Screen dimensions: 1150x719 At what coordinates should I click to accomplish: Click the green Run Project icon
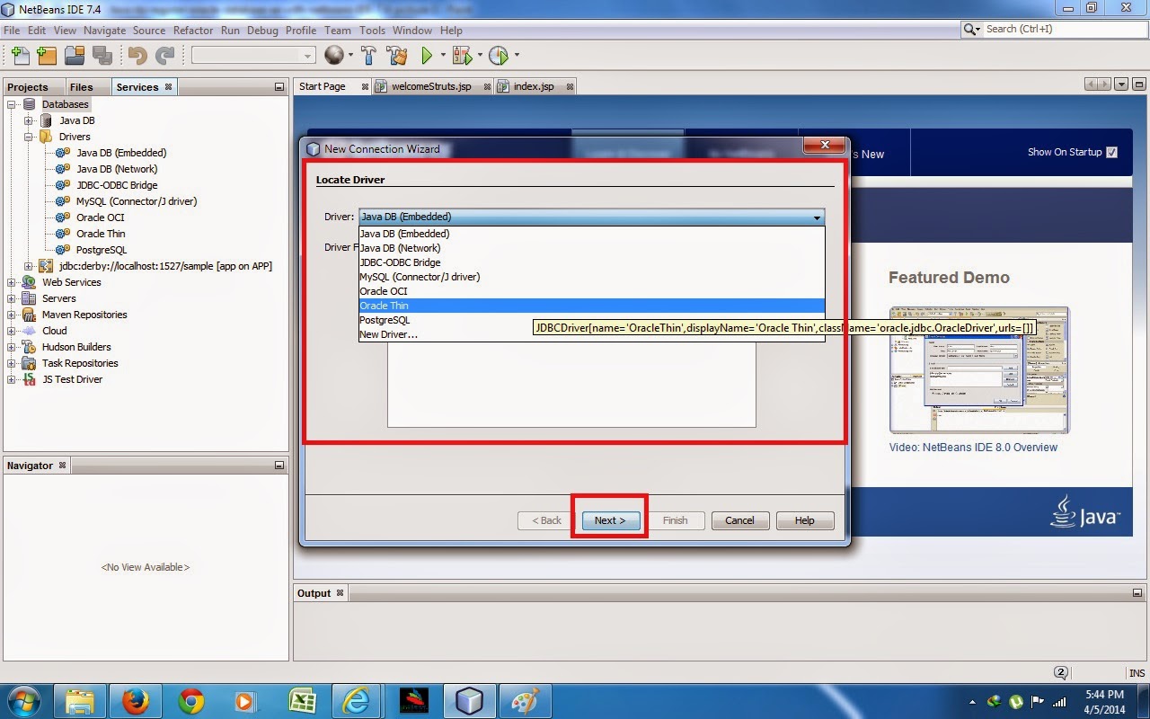click(x=428, y=56)
